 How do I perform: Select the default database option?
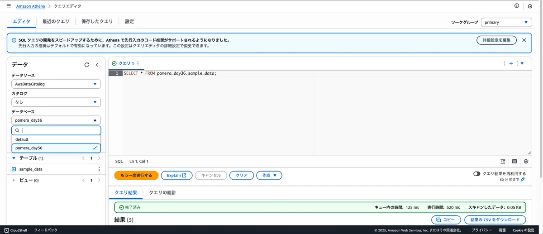[56, 139]
